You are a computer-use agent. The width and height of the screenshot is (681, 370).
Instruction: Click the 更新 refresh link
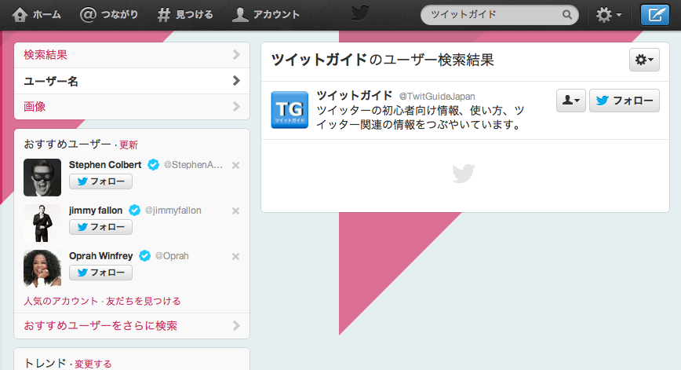pyautogui.click(x=129, y=145)
